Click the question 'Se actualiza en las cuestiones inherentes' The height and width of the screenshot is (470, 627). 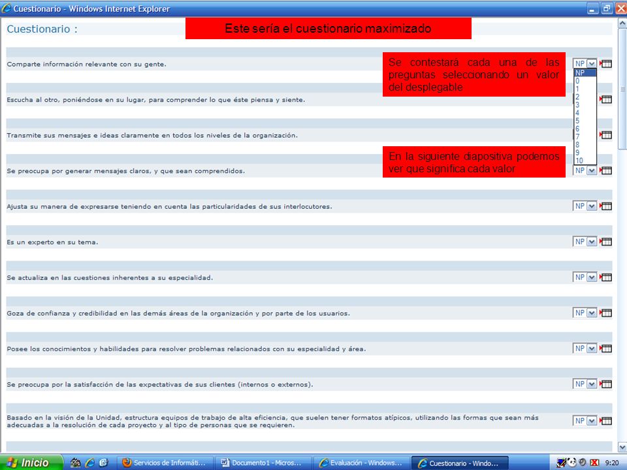point(110,277)
